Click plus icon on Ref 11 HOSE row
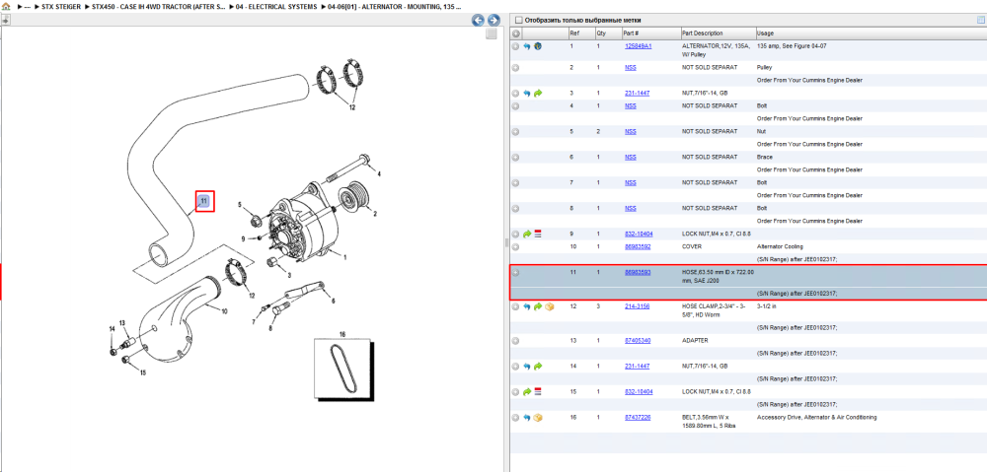The image size is (987, 472). point(515,273)
